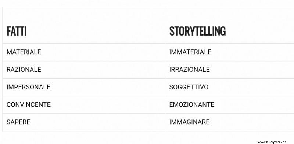Click the text EMOZIONANTE under Storytelling
The image size is (294, 144).
[191, 104]
